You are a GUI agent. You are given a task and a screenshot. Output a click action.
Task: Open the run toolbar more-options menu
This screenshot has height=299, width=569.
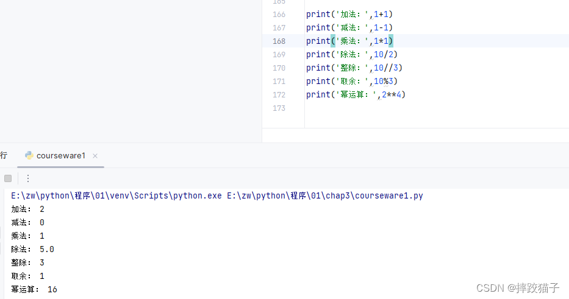point(28,178)
